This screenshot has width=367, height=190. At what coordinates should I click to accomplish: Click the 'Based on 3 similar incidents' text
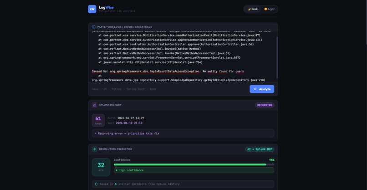coord(139,184)
